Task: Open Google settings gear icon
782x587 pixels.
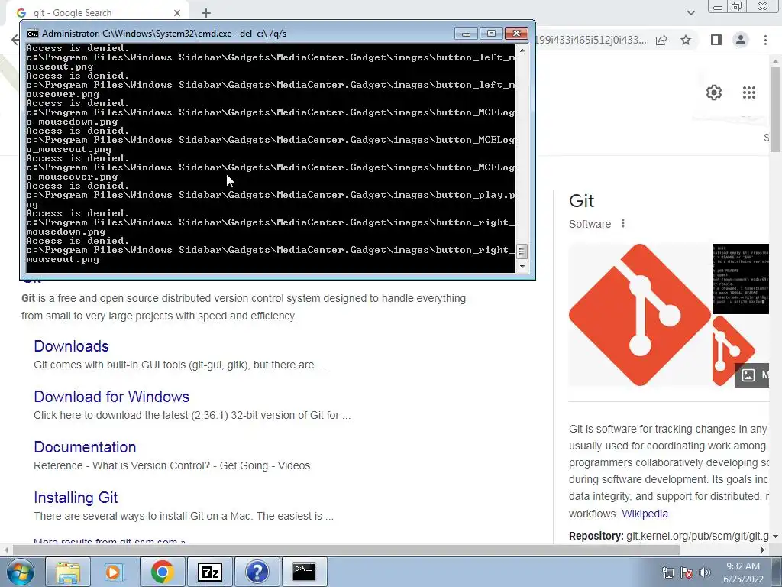Action: 714,92
